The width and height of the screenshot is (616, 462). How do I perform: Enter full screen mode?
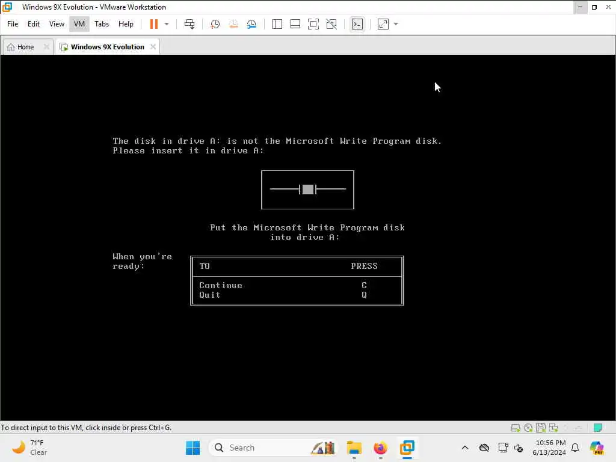(x=313, y=24)
